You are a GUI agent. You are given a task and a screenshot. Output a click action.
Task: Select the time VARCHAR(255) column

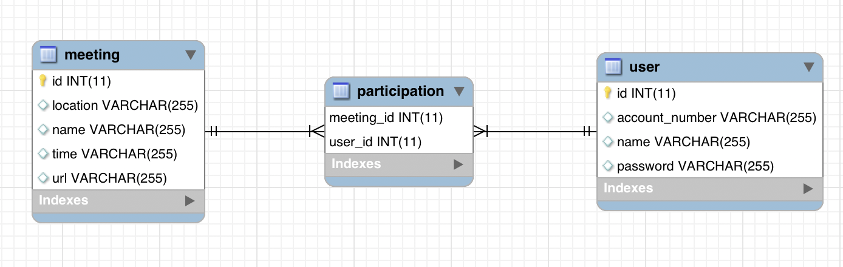(x=118, y=154)
